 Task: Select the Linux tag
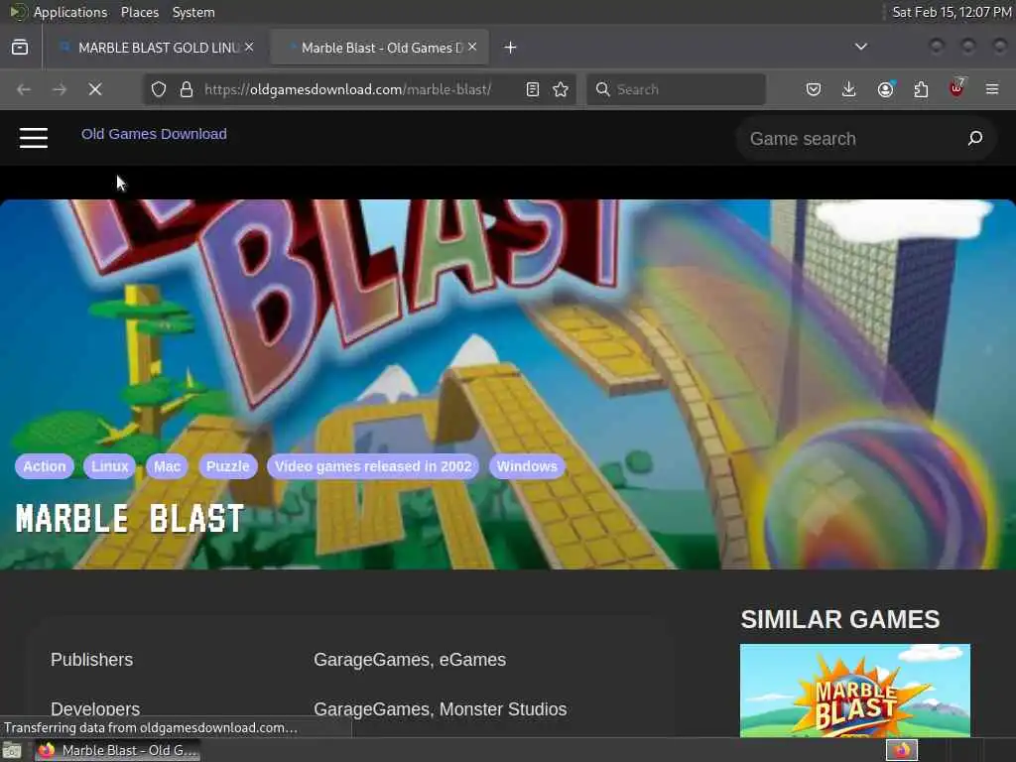click(x=109, y=466)
